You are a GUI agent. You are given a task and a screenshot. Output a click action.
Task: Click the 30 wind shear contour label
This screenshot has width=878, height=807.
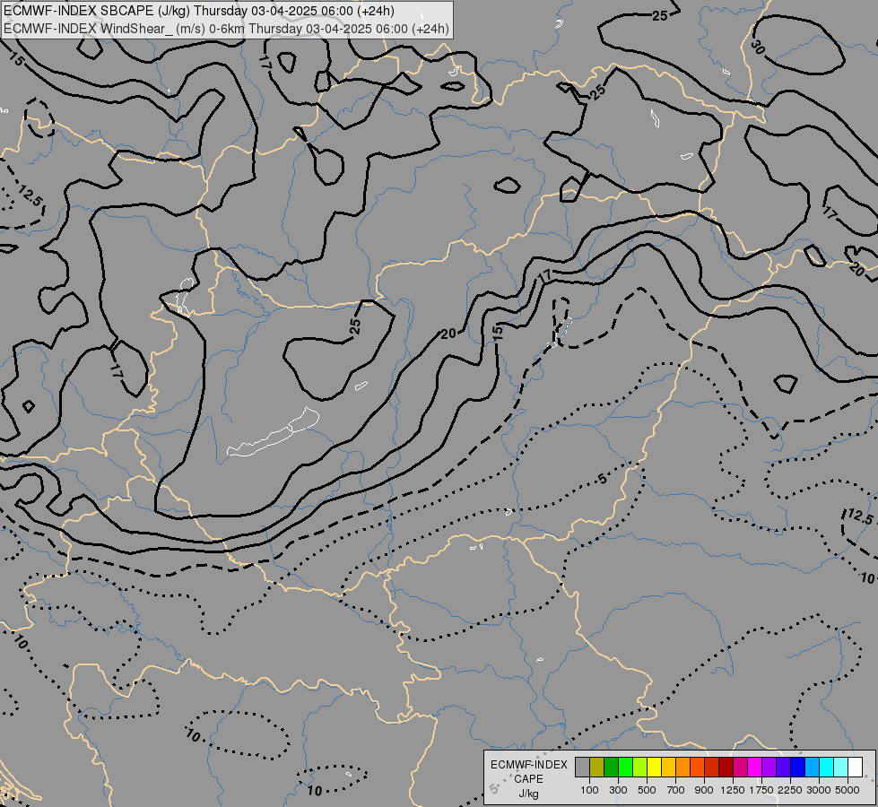click(757, 48)
